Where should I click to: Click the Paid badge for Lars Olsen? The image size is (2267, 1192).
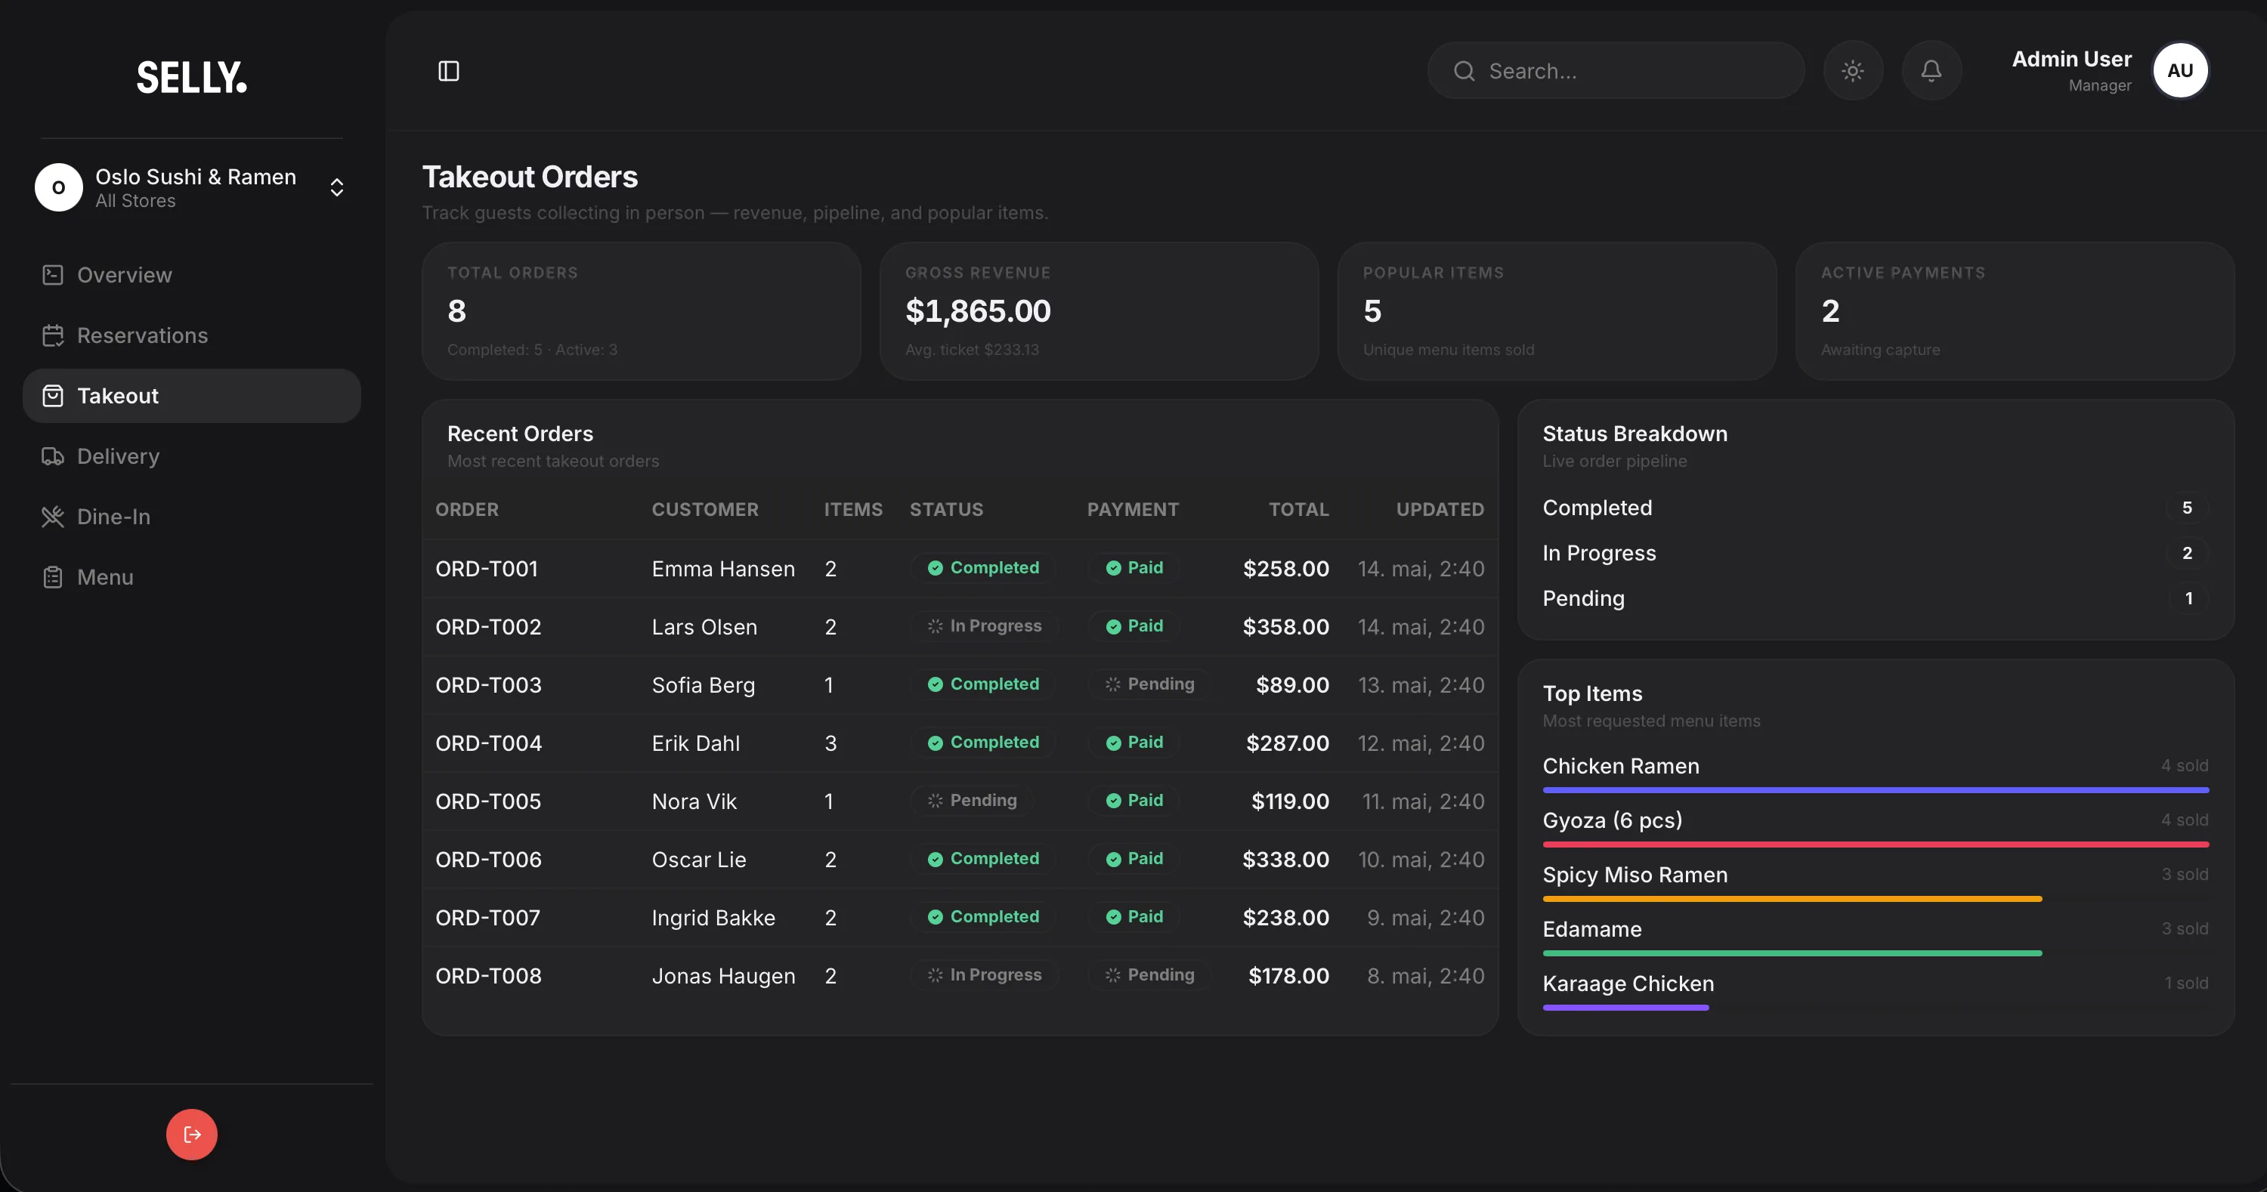(1134, 626)
